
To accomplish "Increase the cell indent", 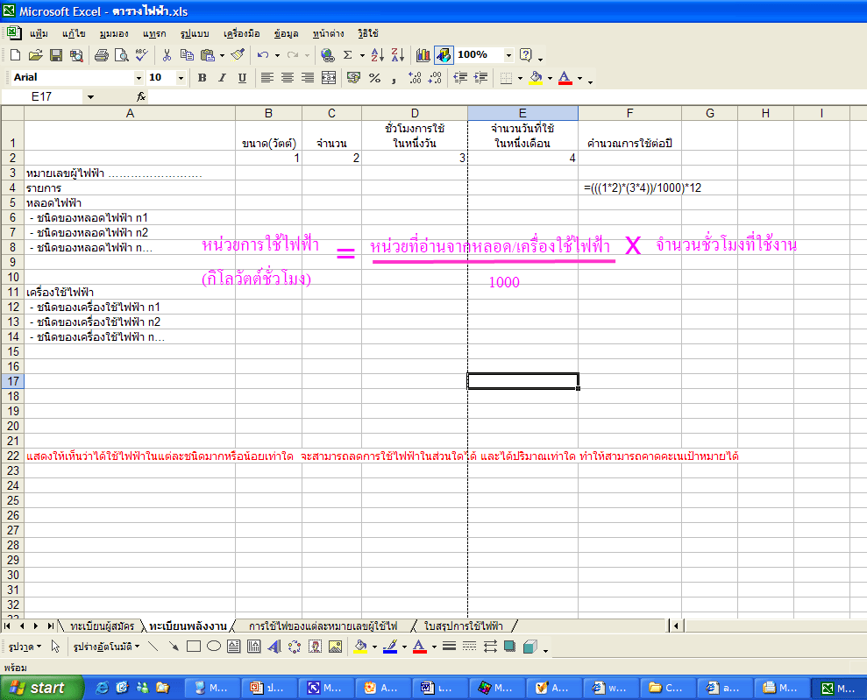I will point(481,78).
